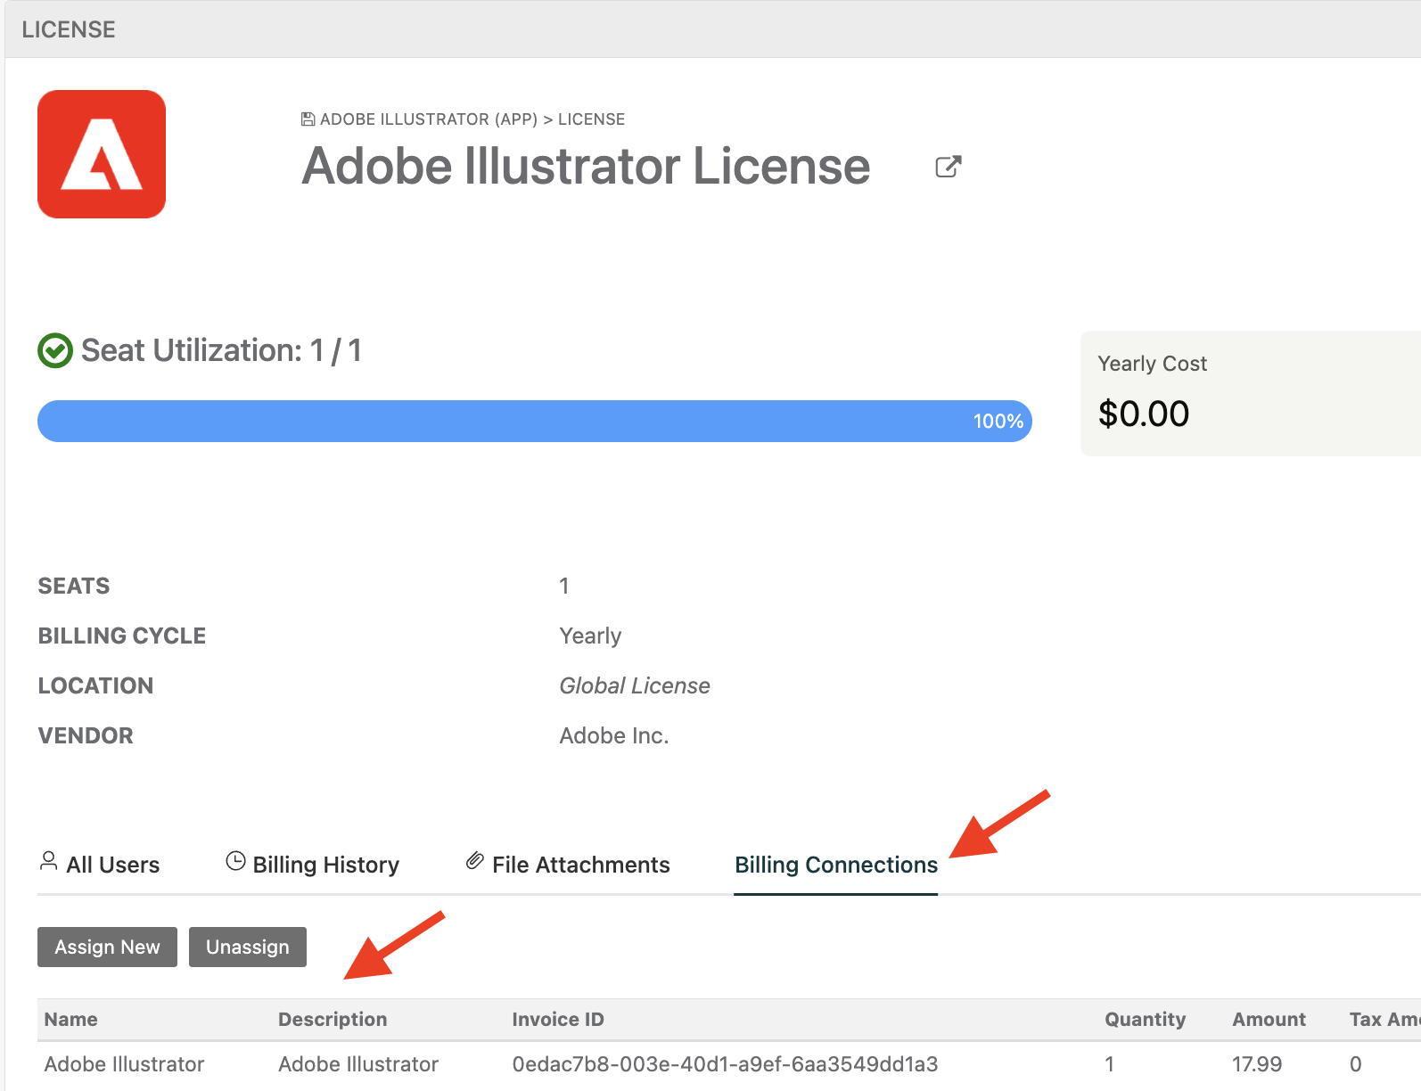Screen dimensions: 1421x1091
Task: Sort by the Amount column header
Action: [1269, 1020]
